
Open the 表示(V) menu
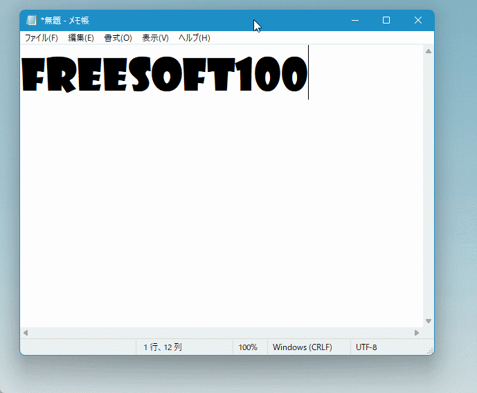pos(155,38)
